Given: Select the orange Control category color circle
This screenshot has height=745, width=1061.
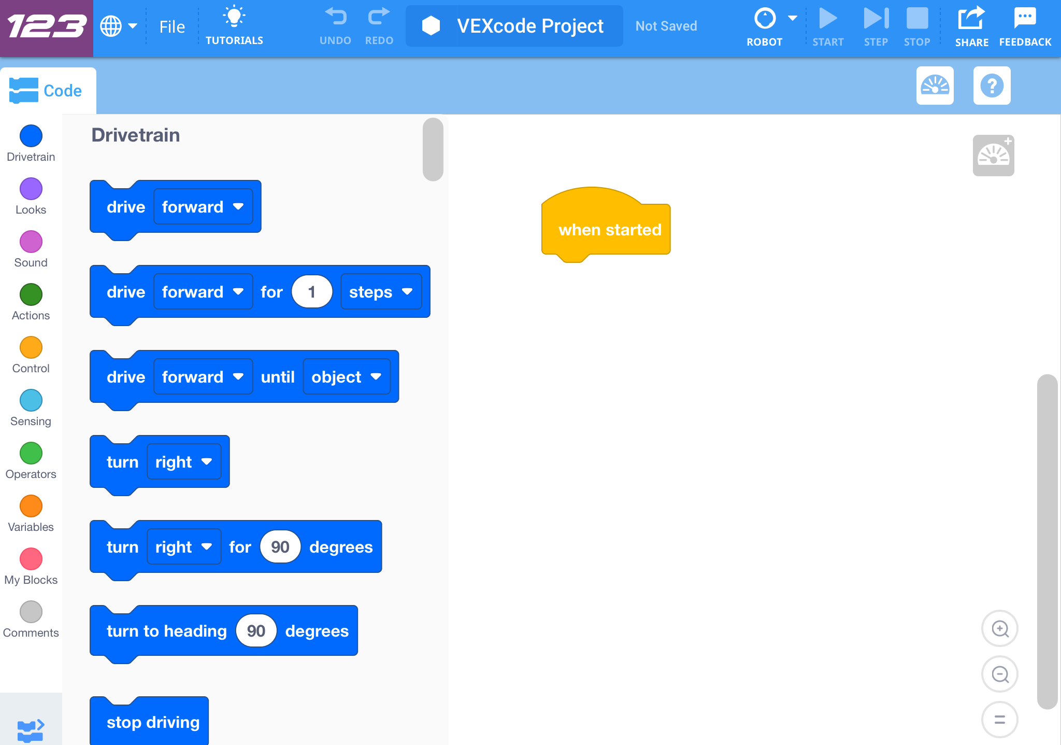Looking at the screenshot, I should [31, 348].
